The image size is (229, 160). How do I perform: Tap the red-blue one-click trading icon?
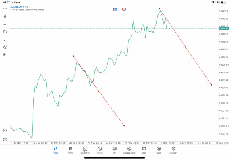[114, 9]
